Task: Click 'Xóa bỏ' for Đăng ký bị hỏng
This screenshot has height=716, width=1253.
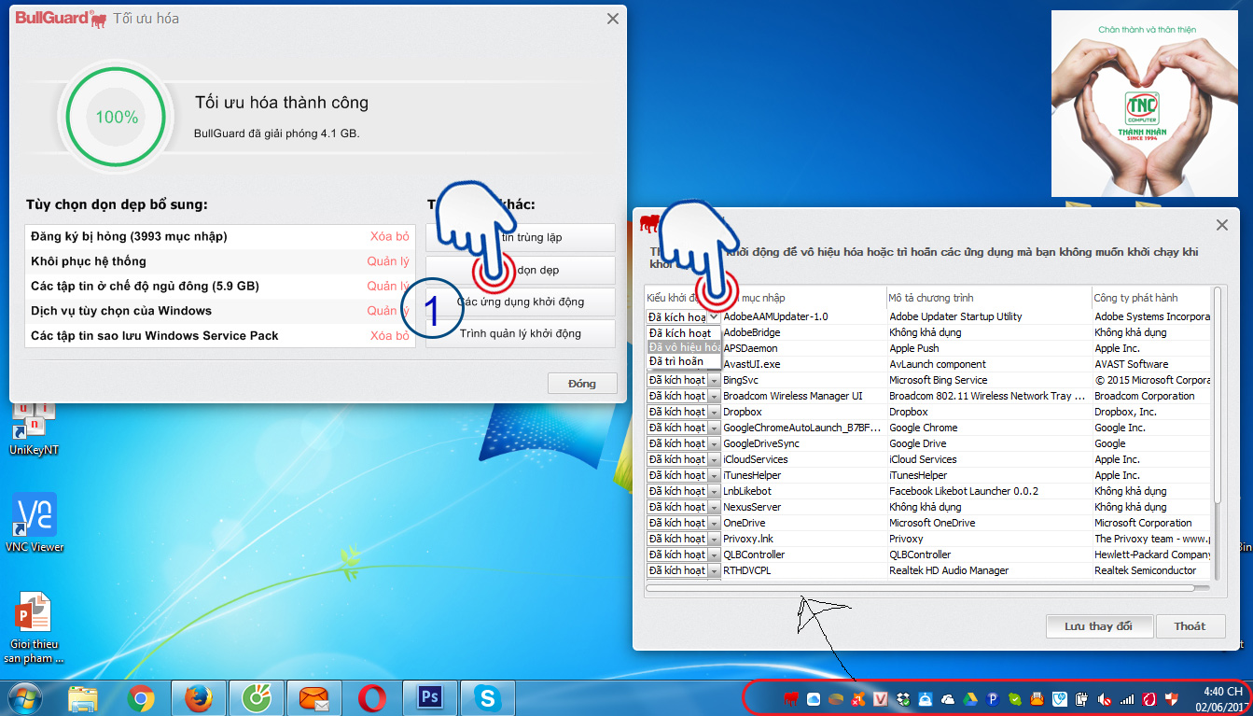Action: pos(389,237)
